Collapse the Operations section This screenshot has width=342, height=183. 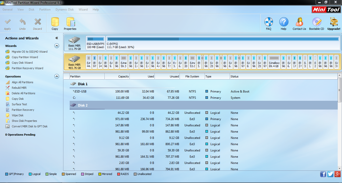(57, 76)
